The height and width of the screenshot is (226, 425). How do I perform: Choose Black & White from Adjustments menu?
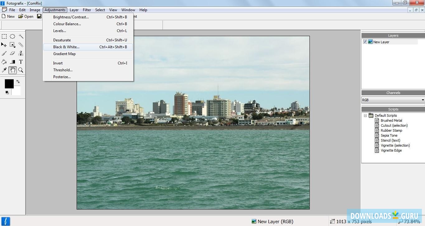[66, 47]
